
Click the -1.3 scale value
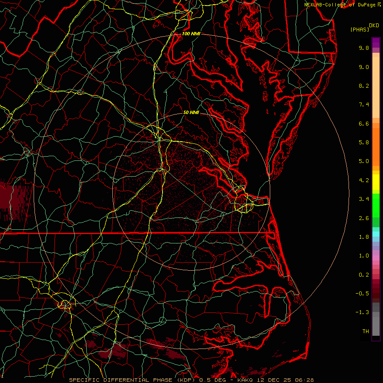pyautogui.click(x=362, y=312)
